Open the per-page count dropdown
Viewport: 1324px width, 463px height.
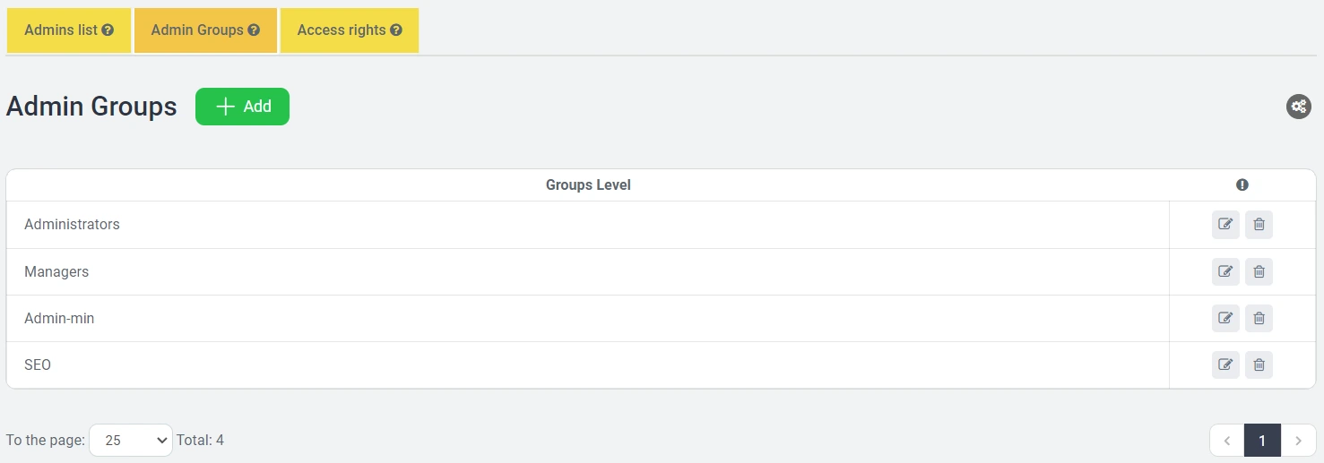point(131,440)
